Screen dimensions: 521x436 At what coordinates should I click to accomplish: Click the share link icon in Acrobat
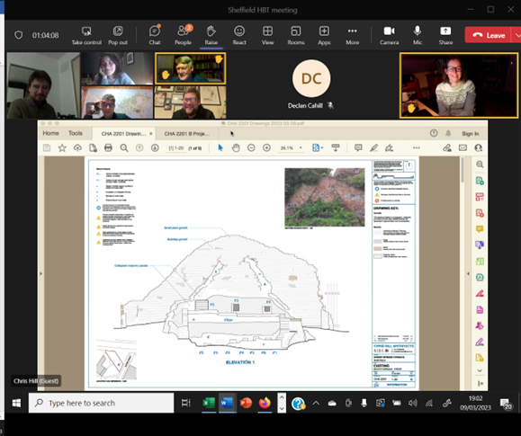click(447, 147)
